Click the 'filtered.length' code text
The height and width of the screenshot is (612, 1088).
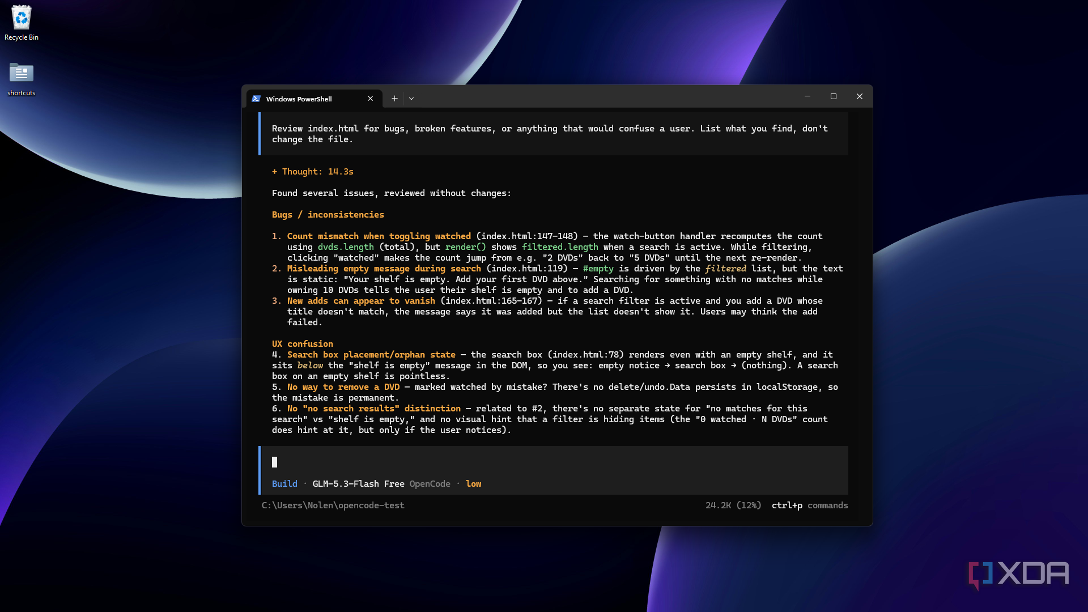coord(560,247)
